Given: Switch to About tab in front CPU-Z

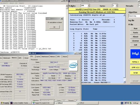Looking at the screenshot, I should 65,57.
